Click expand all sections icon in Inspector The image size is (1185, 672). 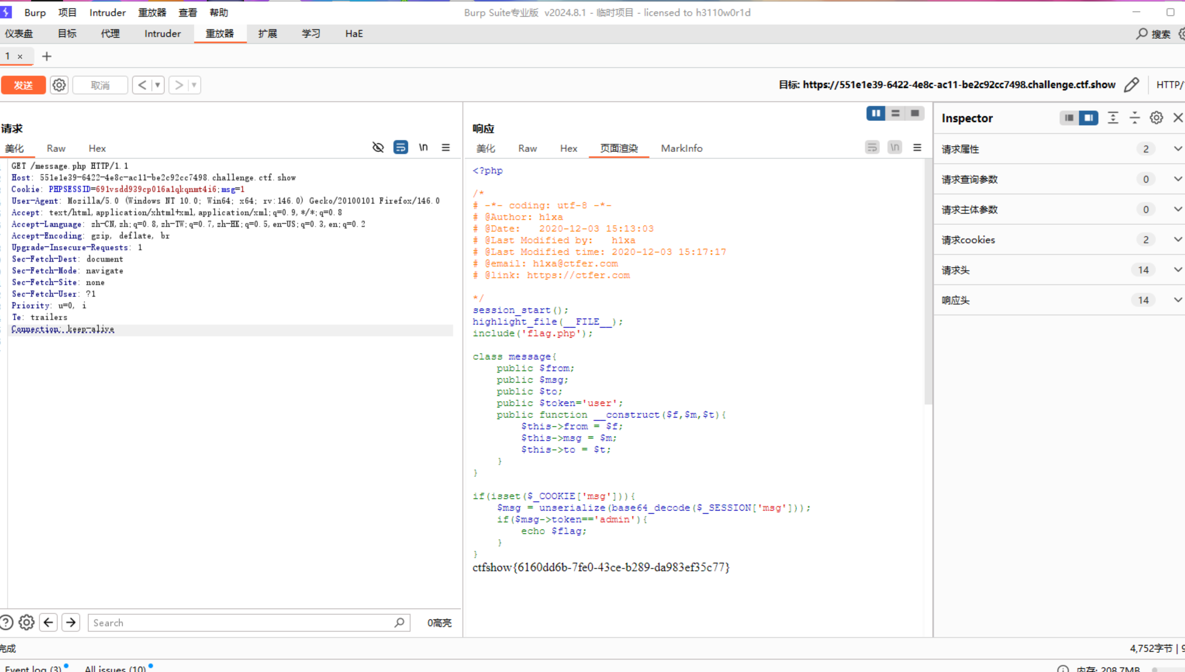coord(1113,118)
